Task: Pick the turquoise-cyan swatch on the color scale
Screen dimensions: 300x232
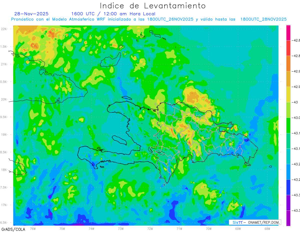Action: click(288, 156)
